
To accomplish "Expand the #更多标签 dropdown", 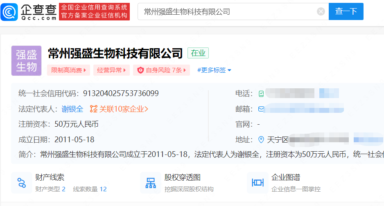I will coord(214,70).
